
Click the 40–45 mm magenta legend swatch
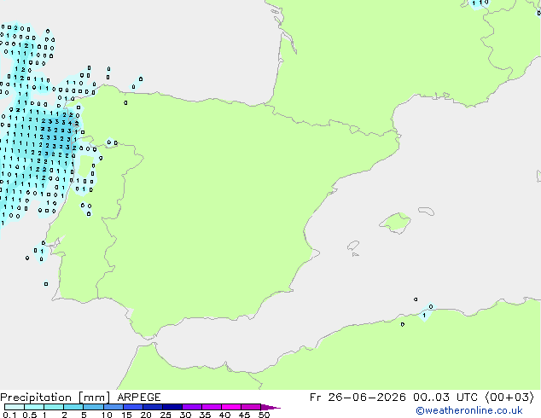[231, 407]
